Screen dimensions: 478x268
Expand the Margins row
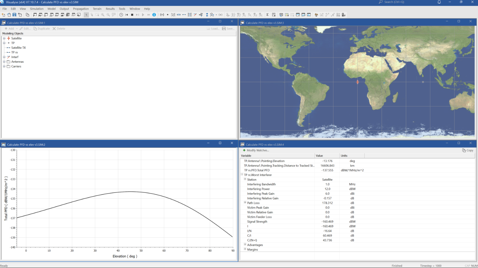(245, 249)
